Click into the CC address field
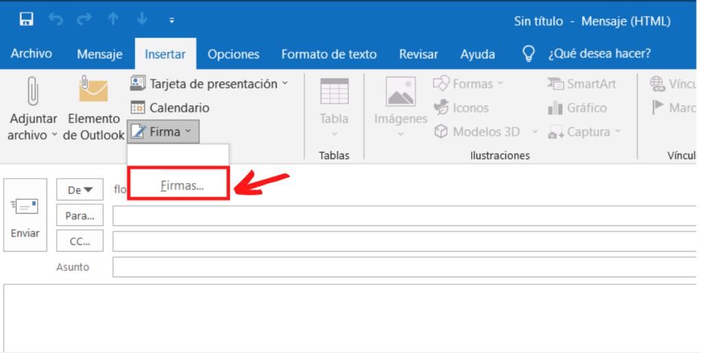Screen dimensions: 701x353 404,241
